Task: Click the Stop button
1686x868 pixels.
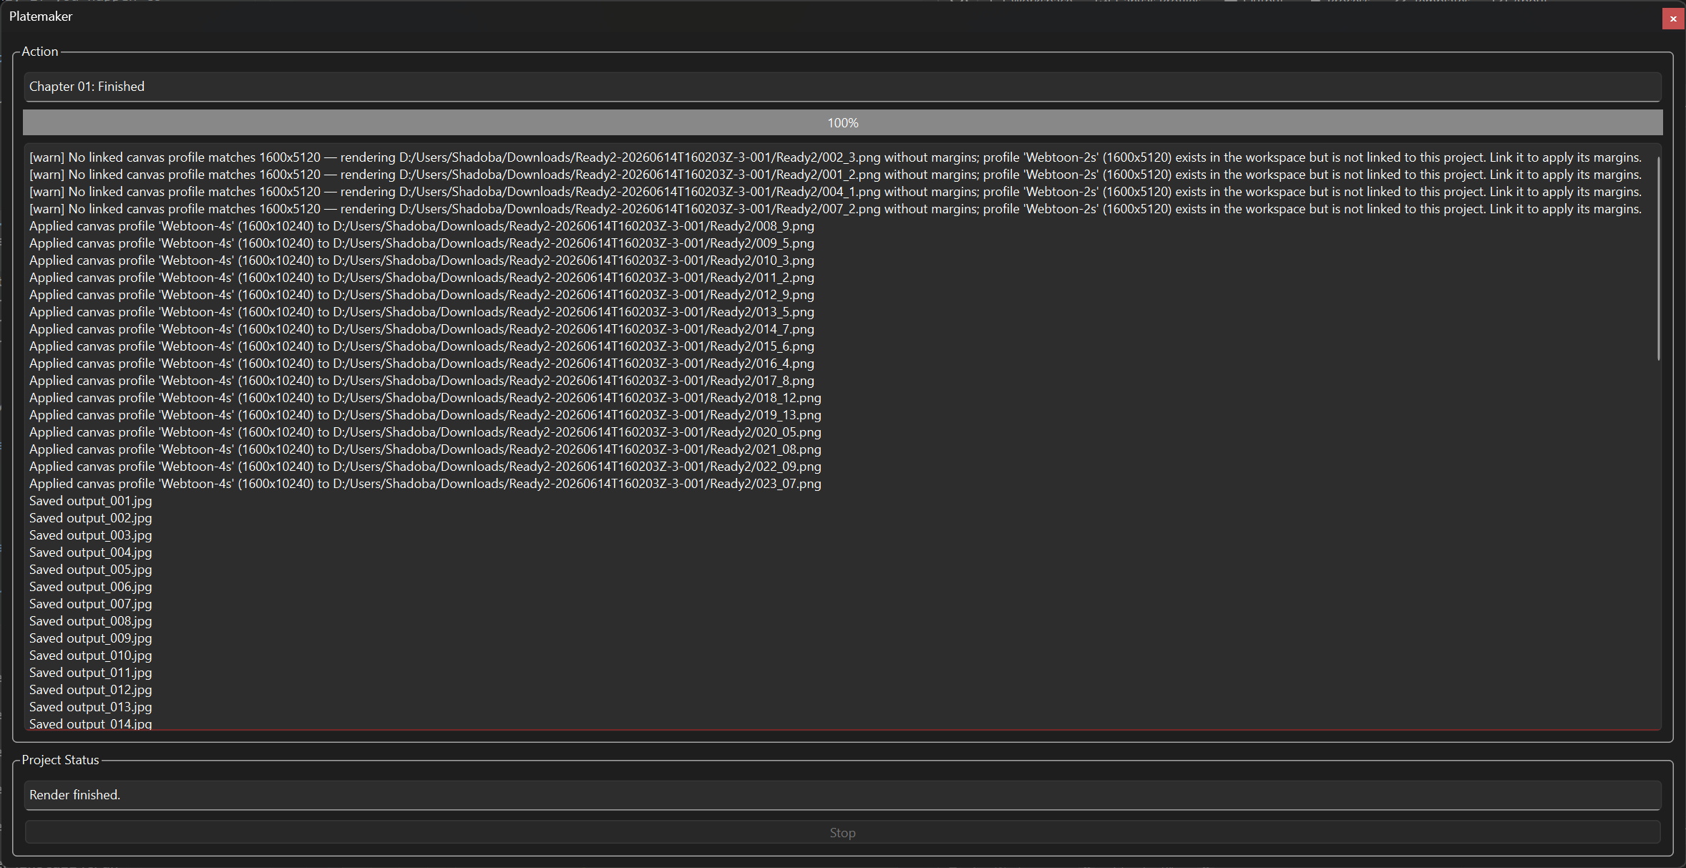Action: tap(842, 832)
